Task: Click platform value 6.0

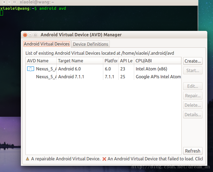Action: pos(108,69)
